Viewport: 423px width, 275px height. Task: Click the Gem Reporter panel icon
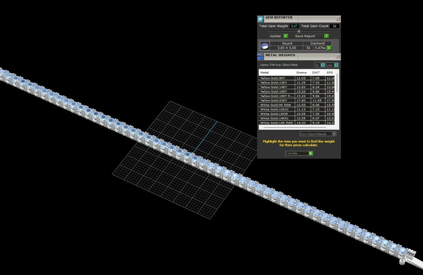[x=260, y=19]
